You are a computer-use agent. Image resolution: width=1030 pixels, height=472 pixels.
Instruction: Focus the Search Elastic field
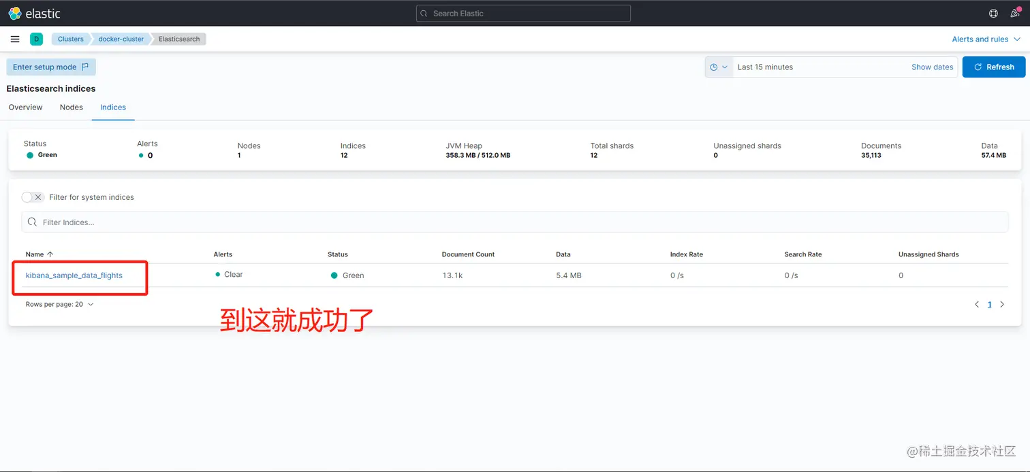coord(523,14)
